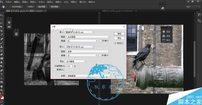Uncheck the Preview 预览(P) checkbox
The image size is (202, 105).
(x=115, y=43)
